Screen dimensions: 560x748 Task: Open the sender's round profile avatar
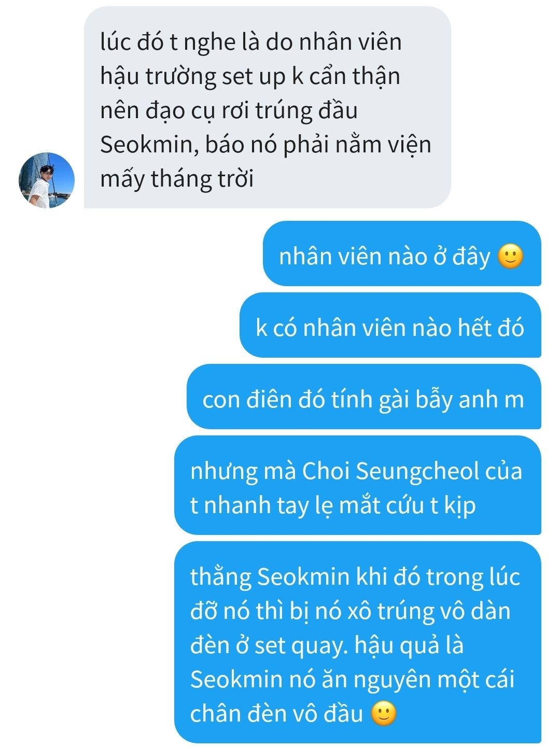tap(47, 180)
